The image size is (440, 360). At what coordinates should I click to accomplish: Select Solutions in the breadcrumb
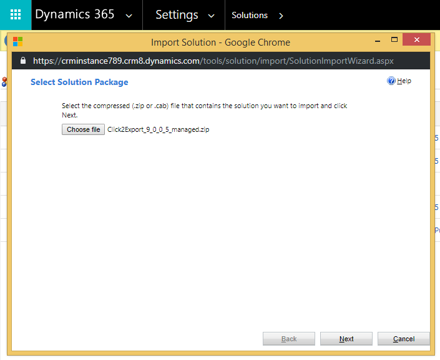[250, 15]
